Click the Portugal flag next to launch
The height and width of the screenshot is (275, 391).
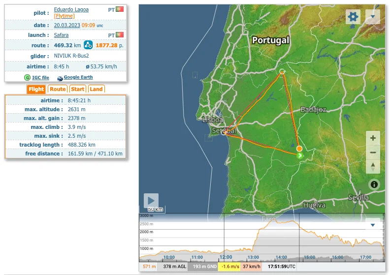pyautogui.click(x=120, y=34)
